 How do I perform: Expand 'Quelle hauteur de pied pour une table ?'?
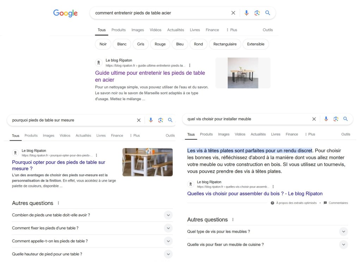pos(168,254)
